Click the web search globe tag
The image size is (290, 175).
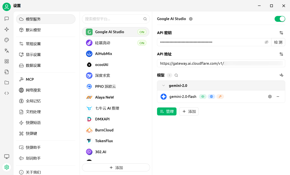pyautogui.click(x=211, y=97)
